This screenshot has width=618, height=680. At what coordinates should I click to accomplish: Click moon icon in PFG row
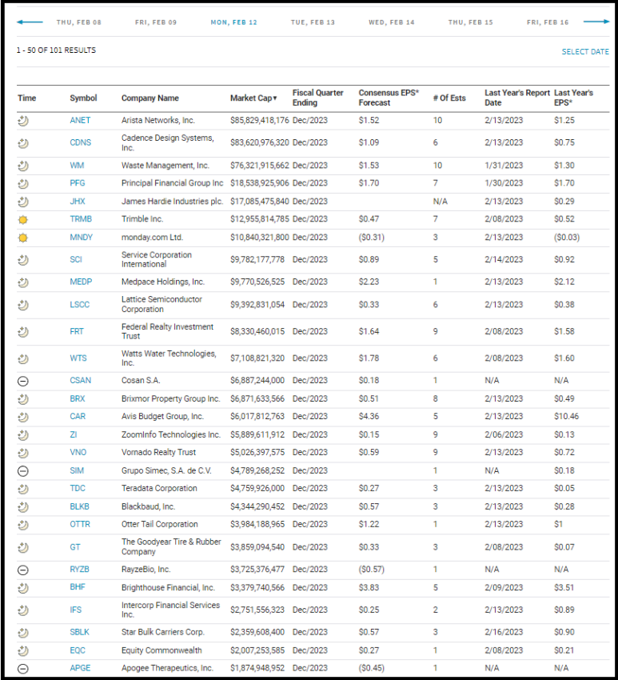pyautogui.click(x=23, y=183)
